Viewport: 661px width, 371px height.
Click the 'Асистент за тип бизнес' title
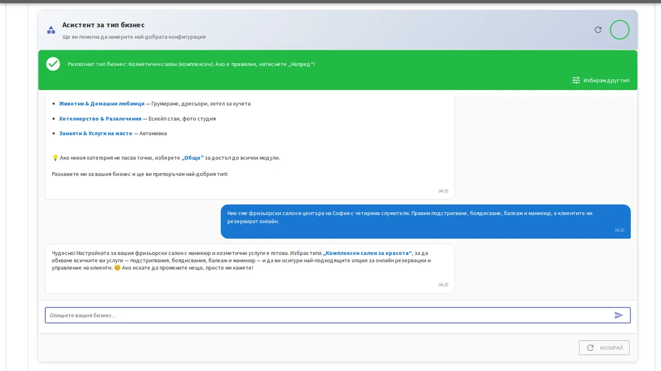point(104,25)
